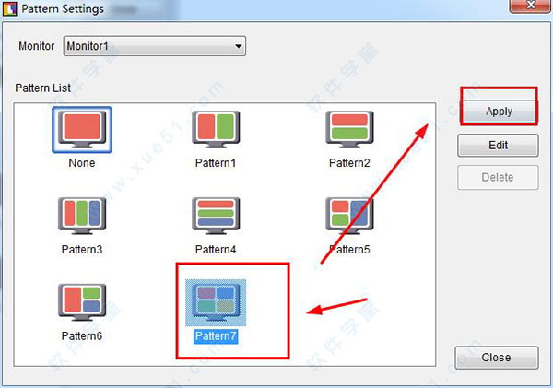Edit the selected pattern
Viewport: 553px width, 388px height.
tap(498, 145)
